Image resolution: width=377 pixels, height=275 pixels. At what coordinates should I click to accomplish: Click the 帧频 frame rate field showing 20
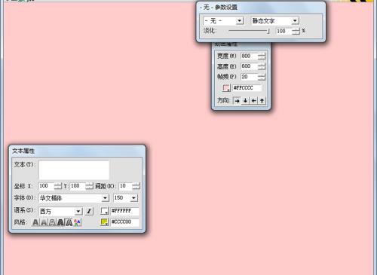[x=250, y=77]
